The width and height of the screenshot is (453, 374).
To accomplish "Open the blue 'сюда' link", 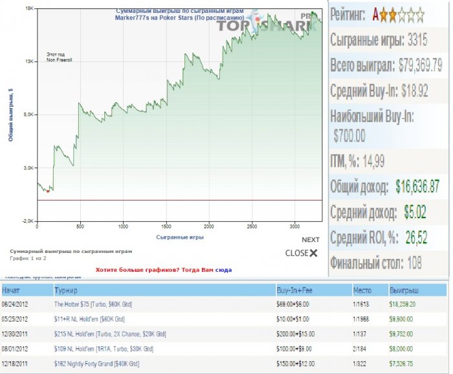I will pos(224,270).
